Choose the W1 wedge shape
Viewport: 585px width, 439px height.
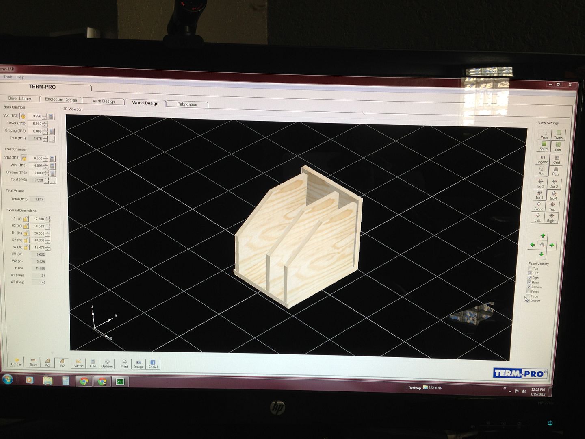pyautogui.click(x=48, y=363)
